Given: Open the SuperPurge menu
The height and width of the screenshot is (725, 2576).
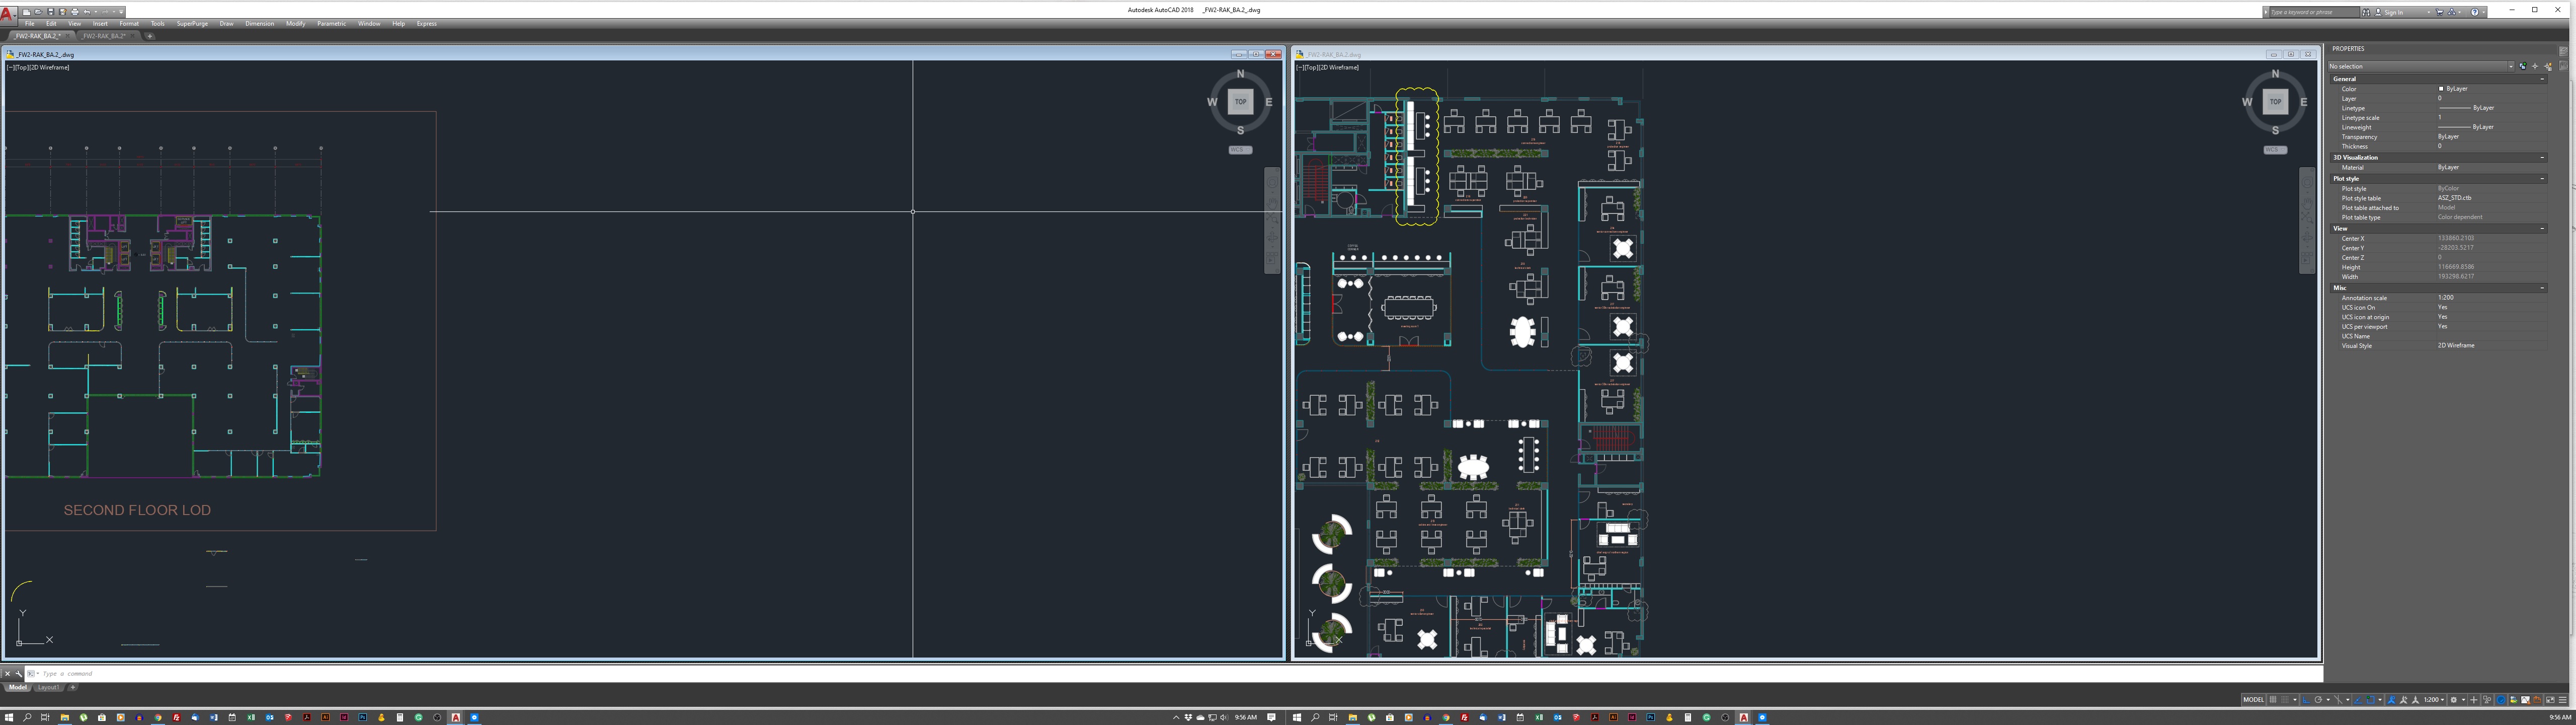Looking at the screenshot, I should 192,24.
